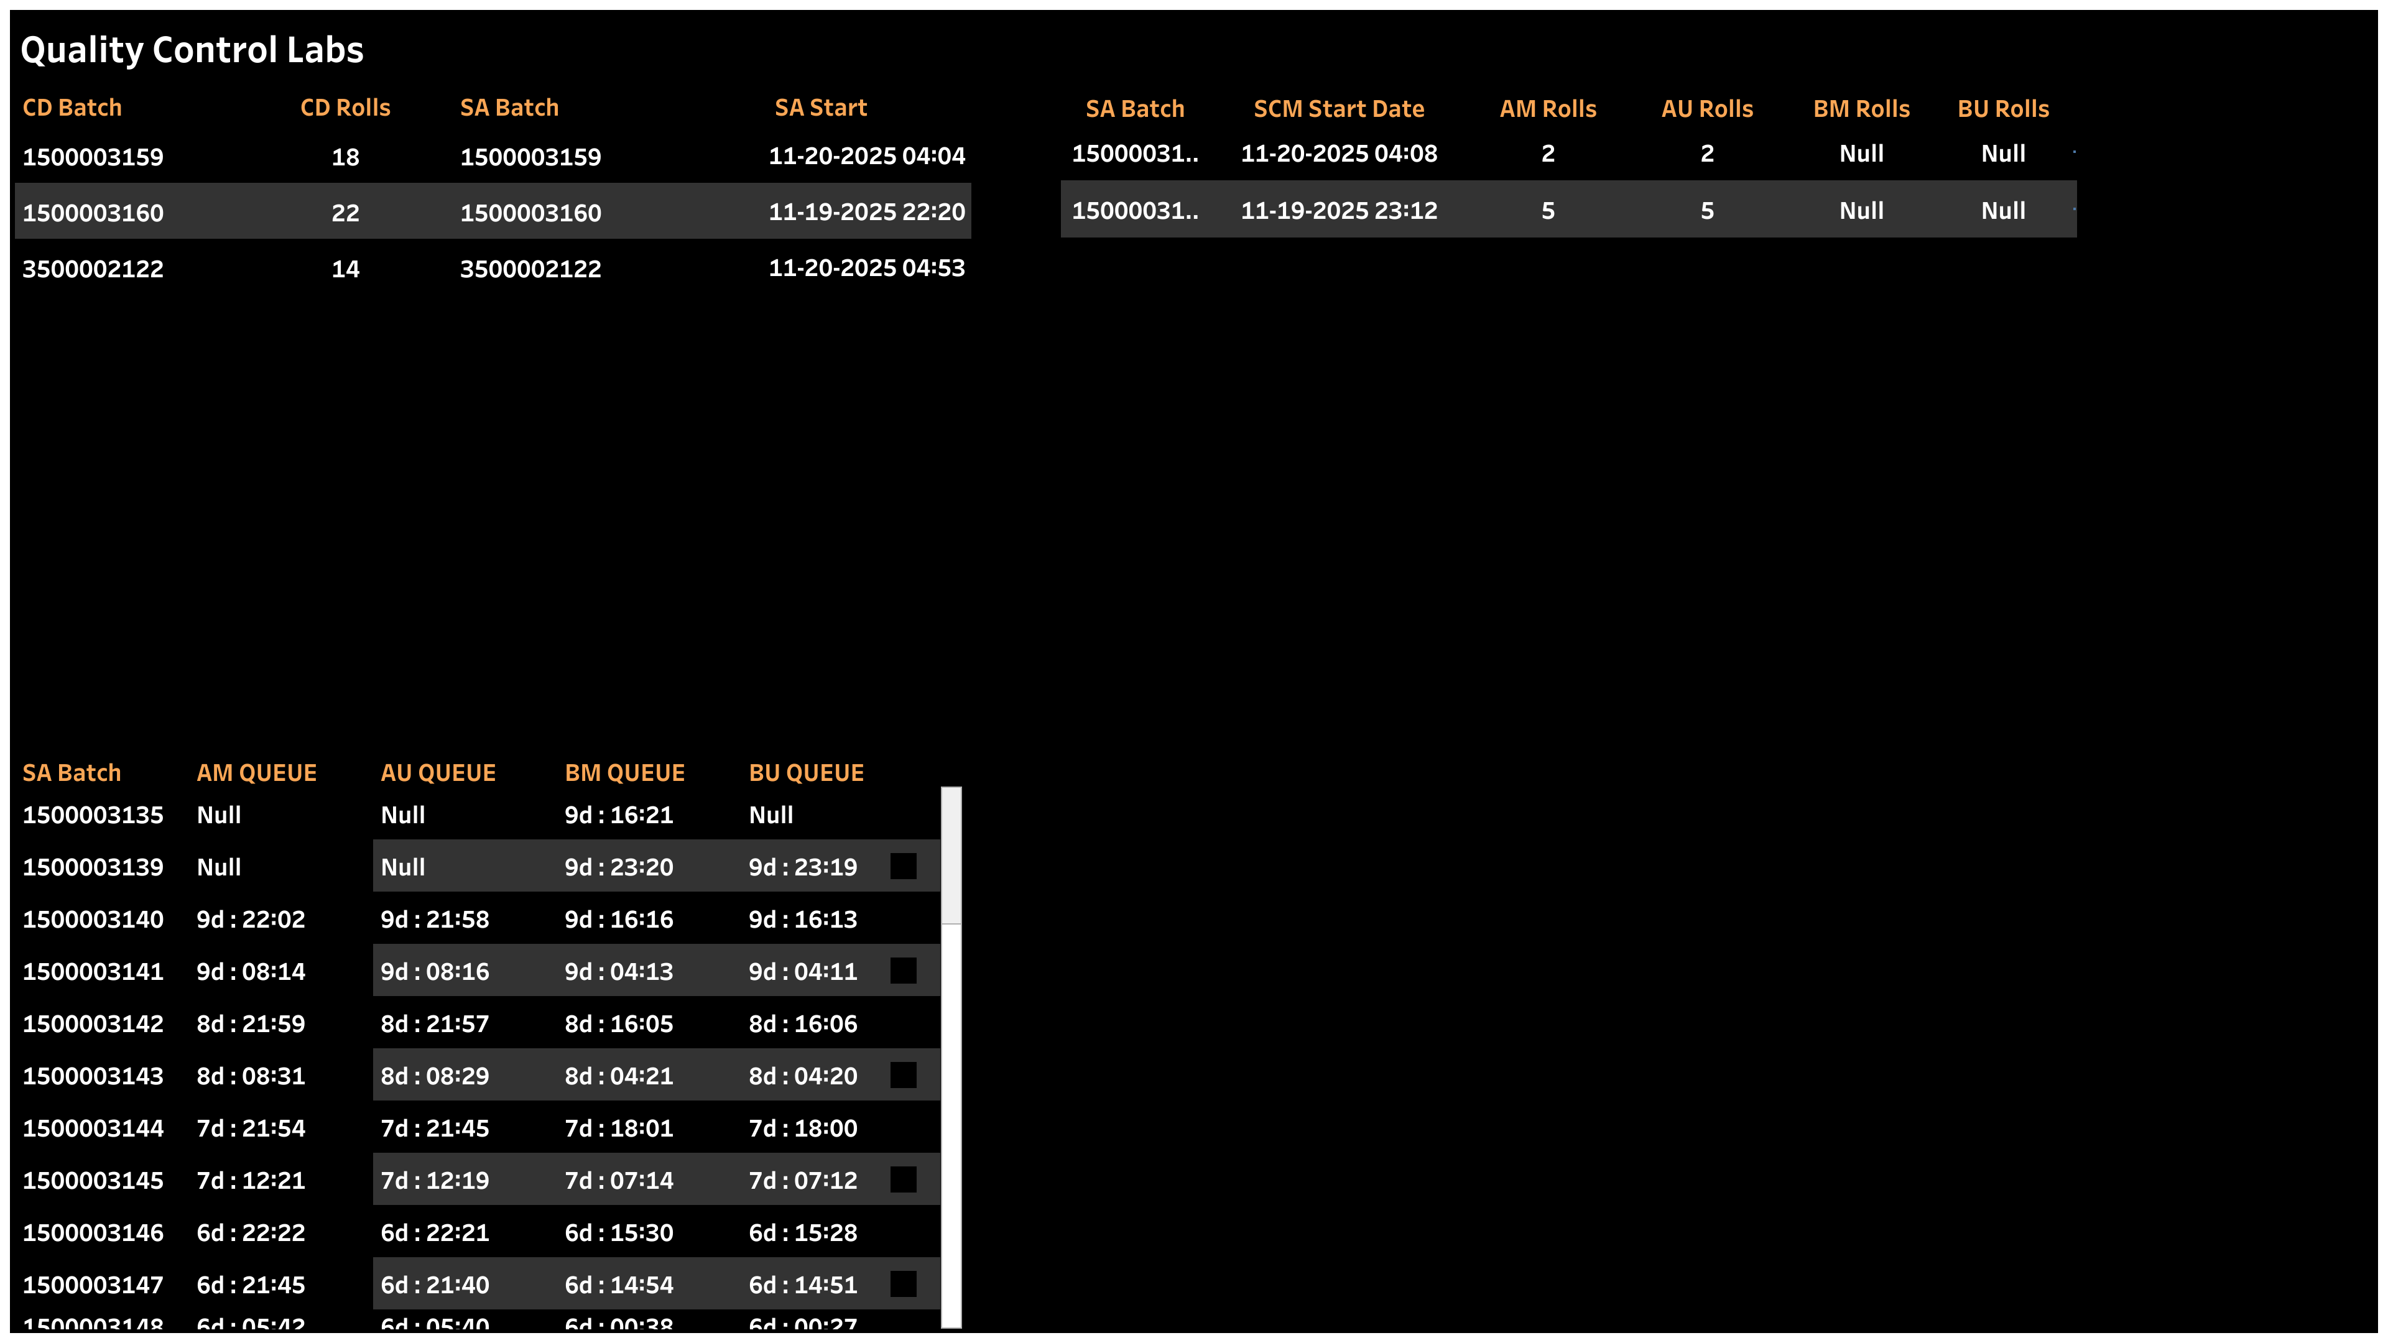Click SA Start 11-20-2025 04:04 value
Image resolution: width=2388 pixels, height=1343 pixels.
coord(866,155)
